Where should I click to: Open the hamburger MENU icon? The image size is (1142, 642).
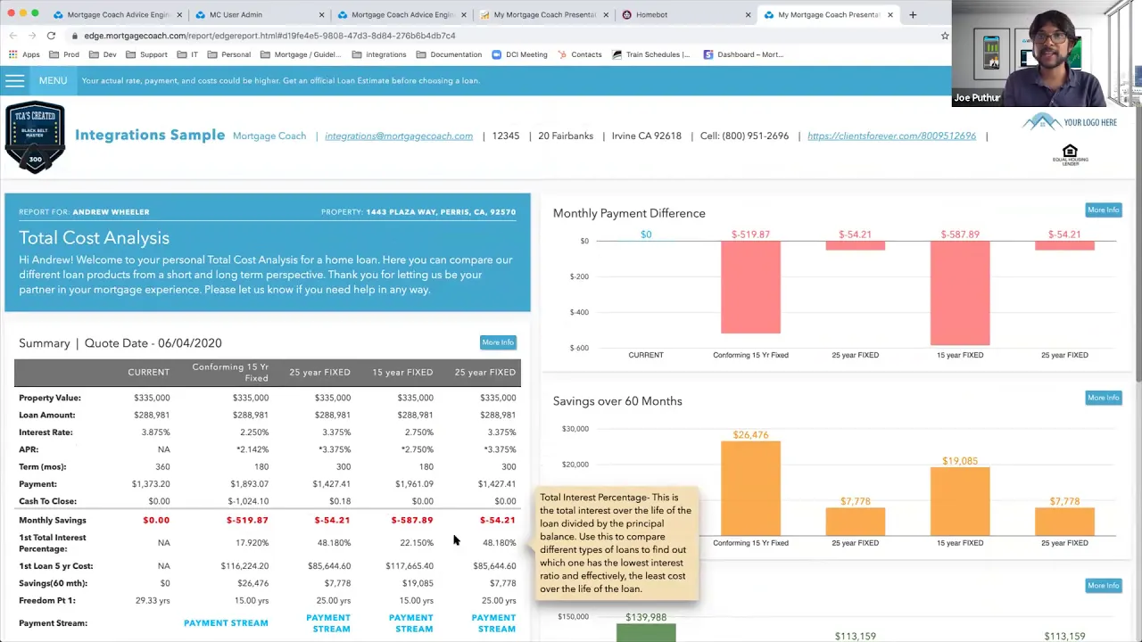(x=14, y=81)
